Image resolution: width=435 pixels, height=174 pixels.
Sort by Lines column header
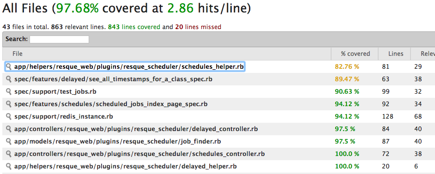394,54
